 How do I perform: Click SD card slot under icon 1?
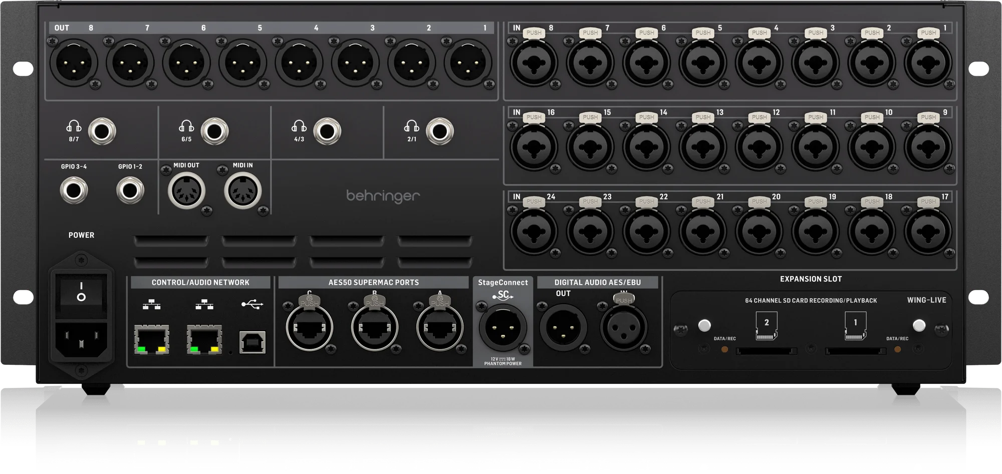(x=856, y=351)
